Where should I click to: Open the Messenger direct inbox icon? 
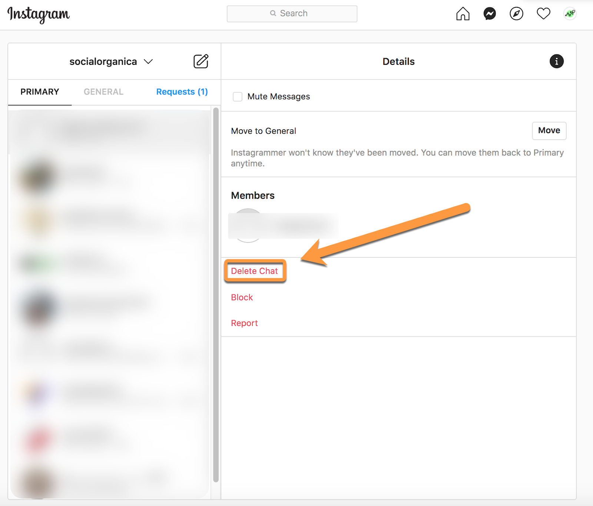click(490, 14)
